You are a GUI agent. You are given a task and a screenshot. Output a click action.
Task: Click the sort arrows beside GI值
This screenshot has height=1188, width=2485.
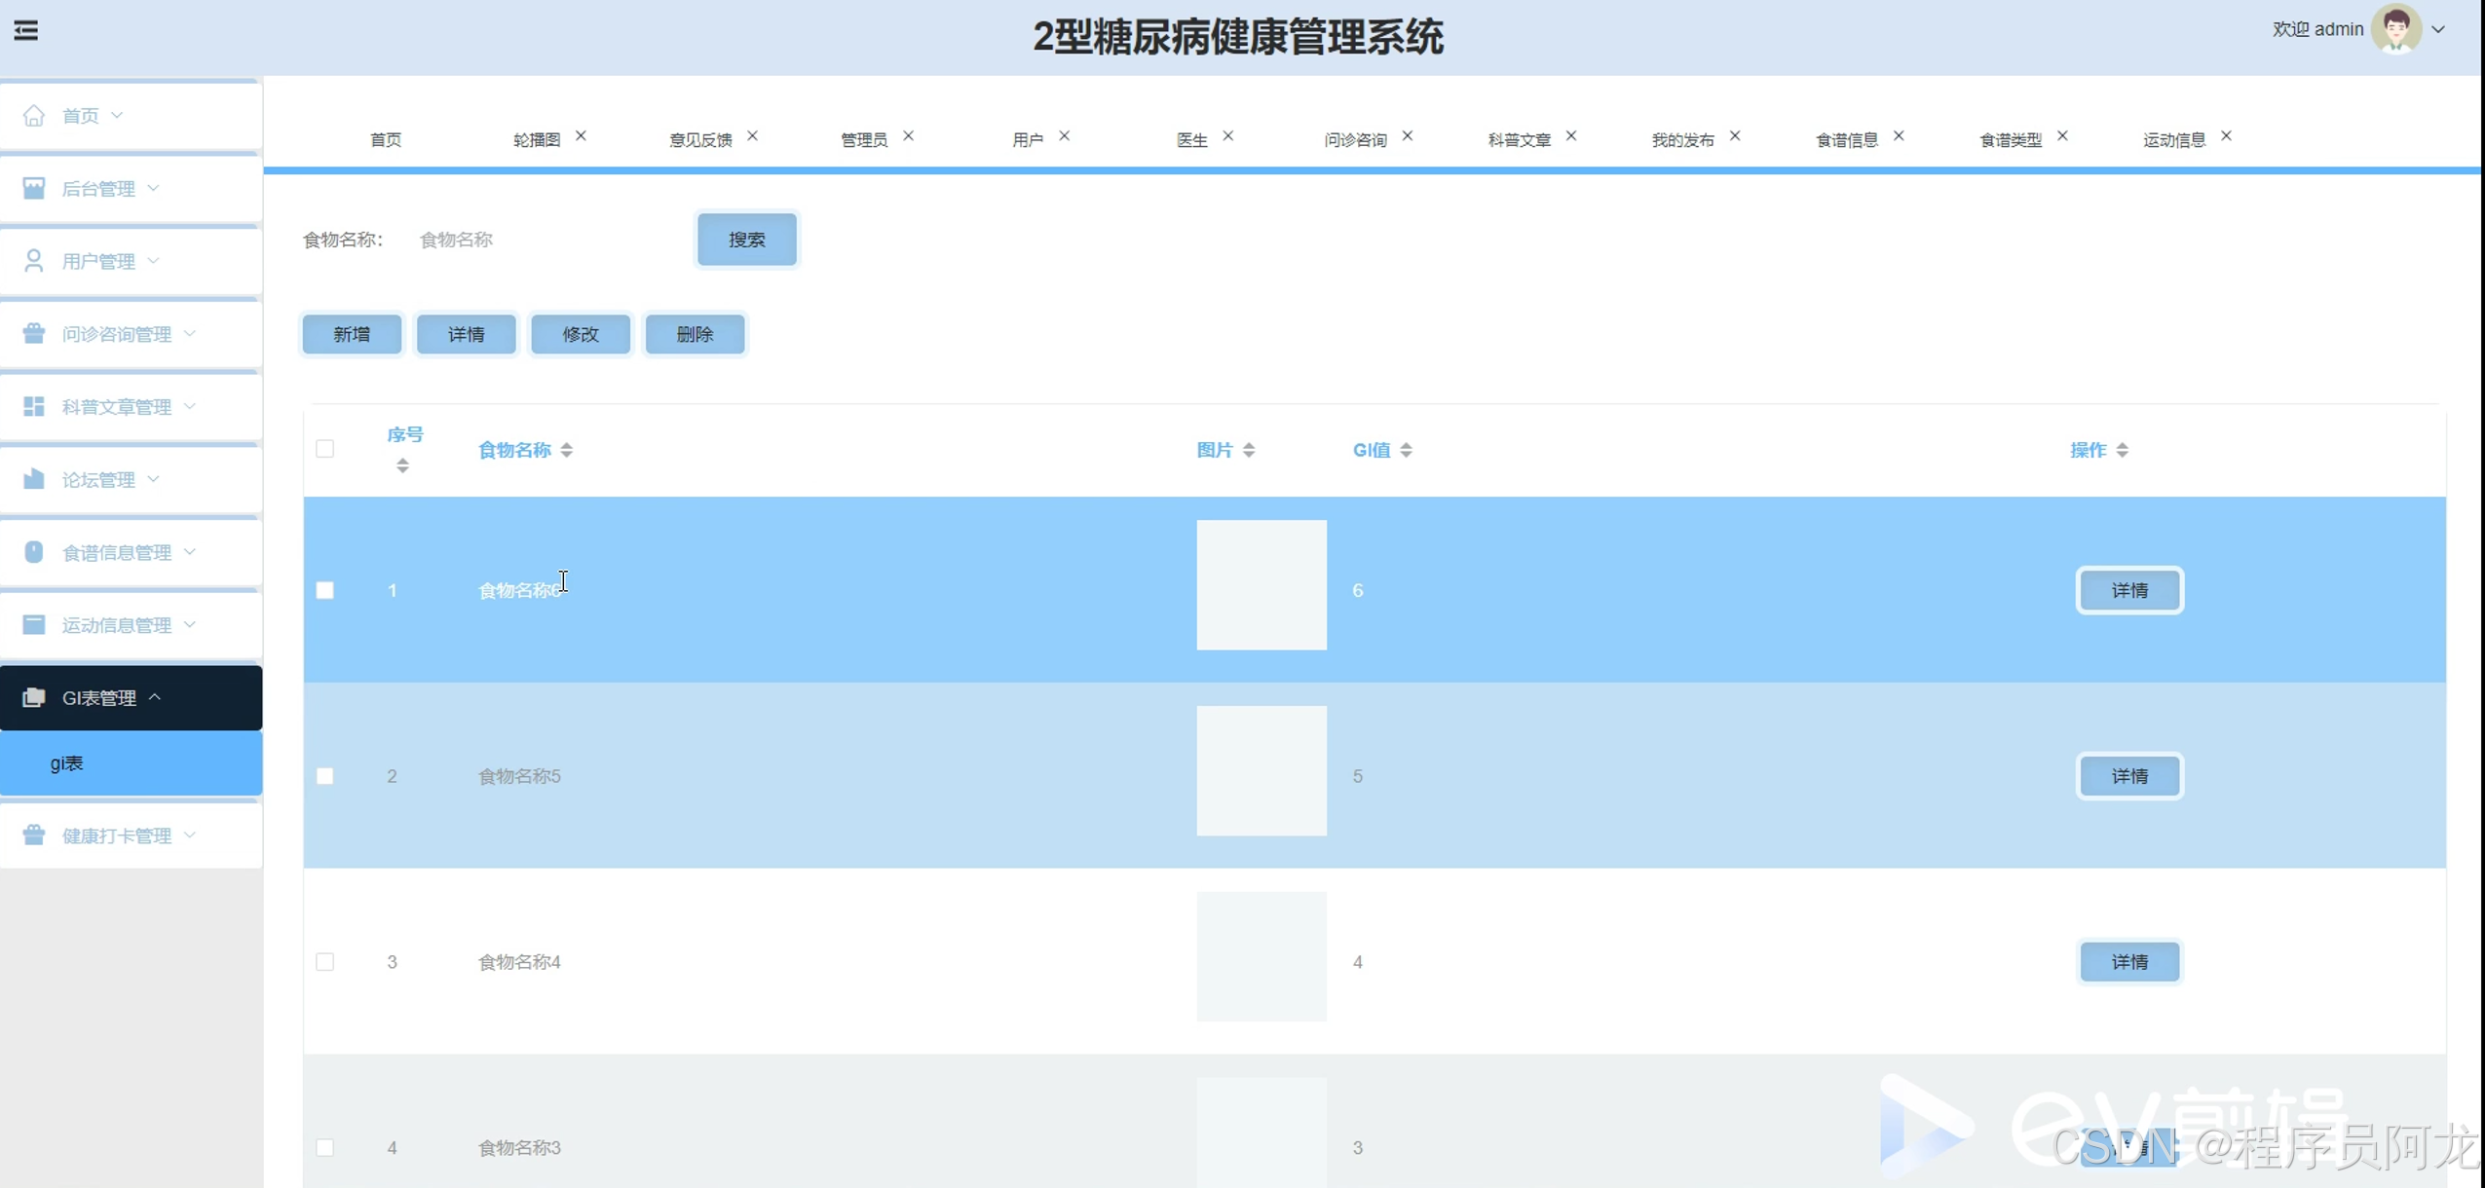1406,450
